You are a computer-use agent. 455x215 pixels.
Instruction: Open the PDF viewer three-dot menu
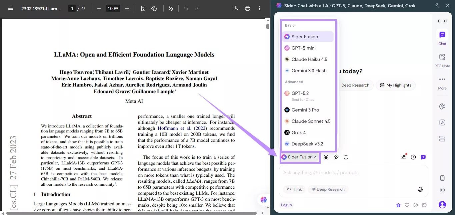click(260, 8)
